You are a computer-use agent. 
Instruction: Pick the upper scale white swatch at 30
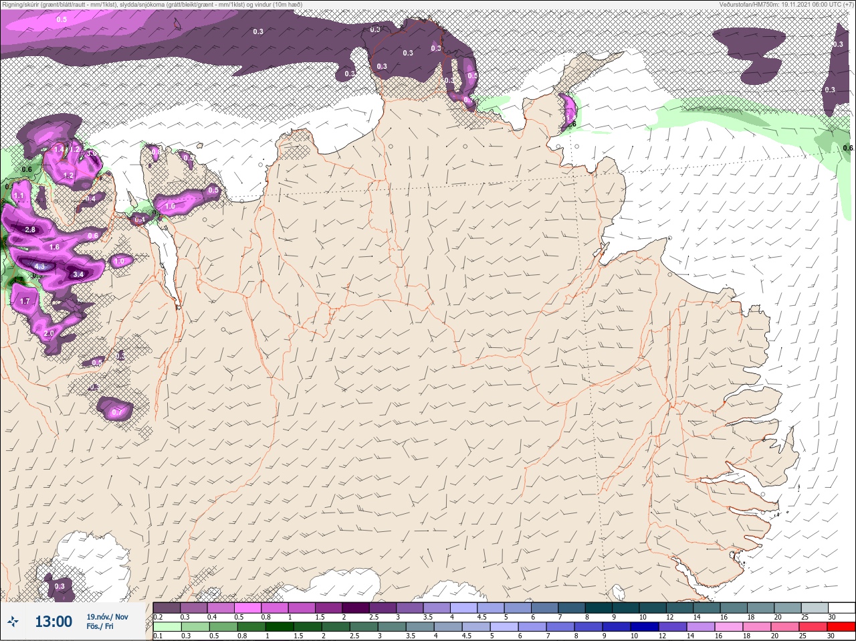(x=842, y=608)
